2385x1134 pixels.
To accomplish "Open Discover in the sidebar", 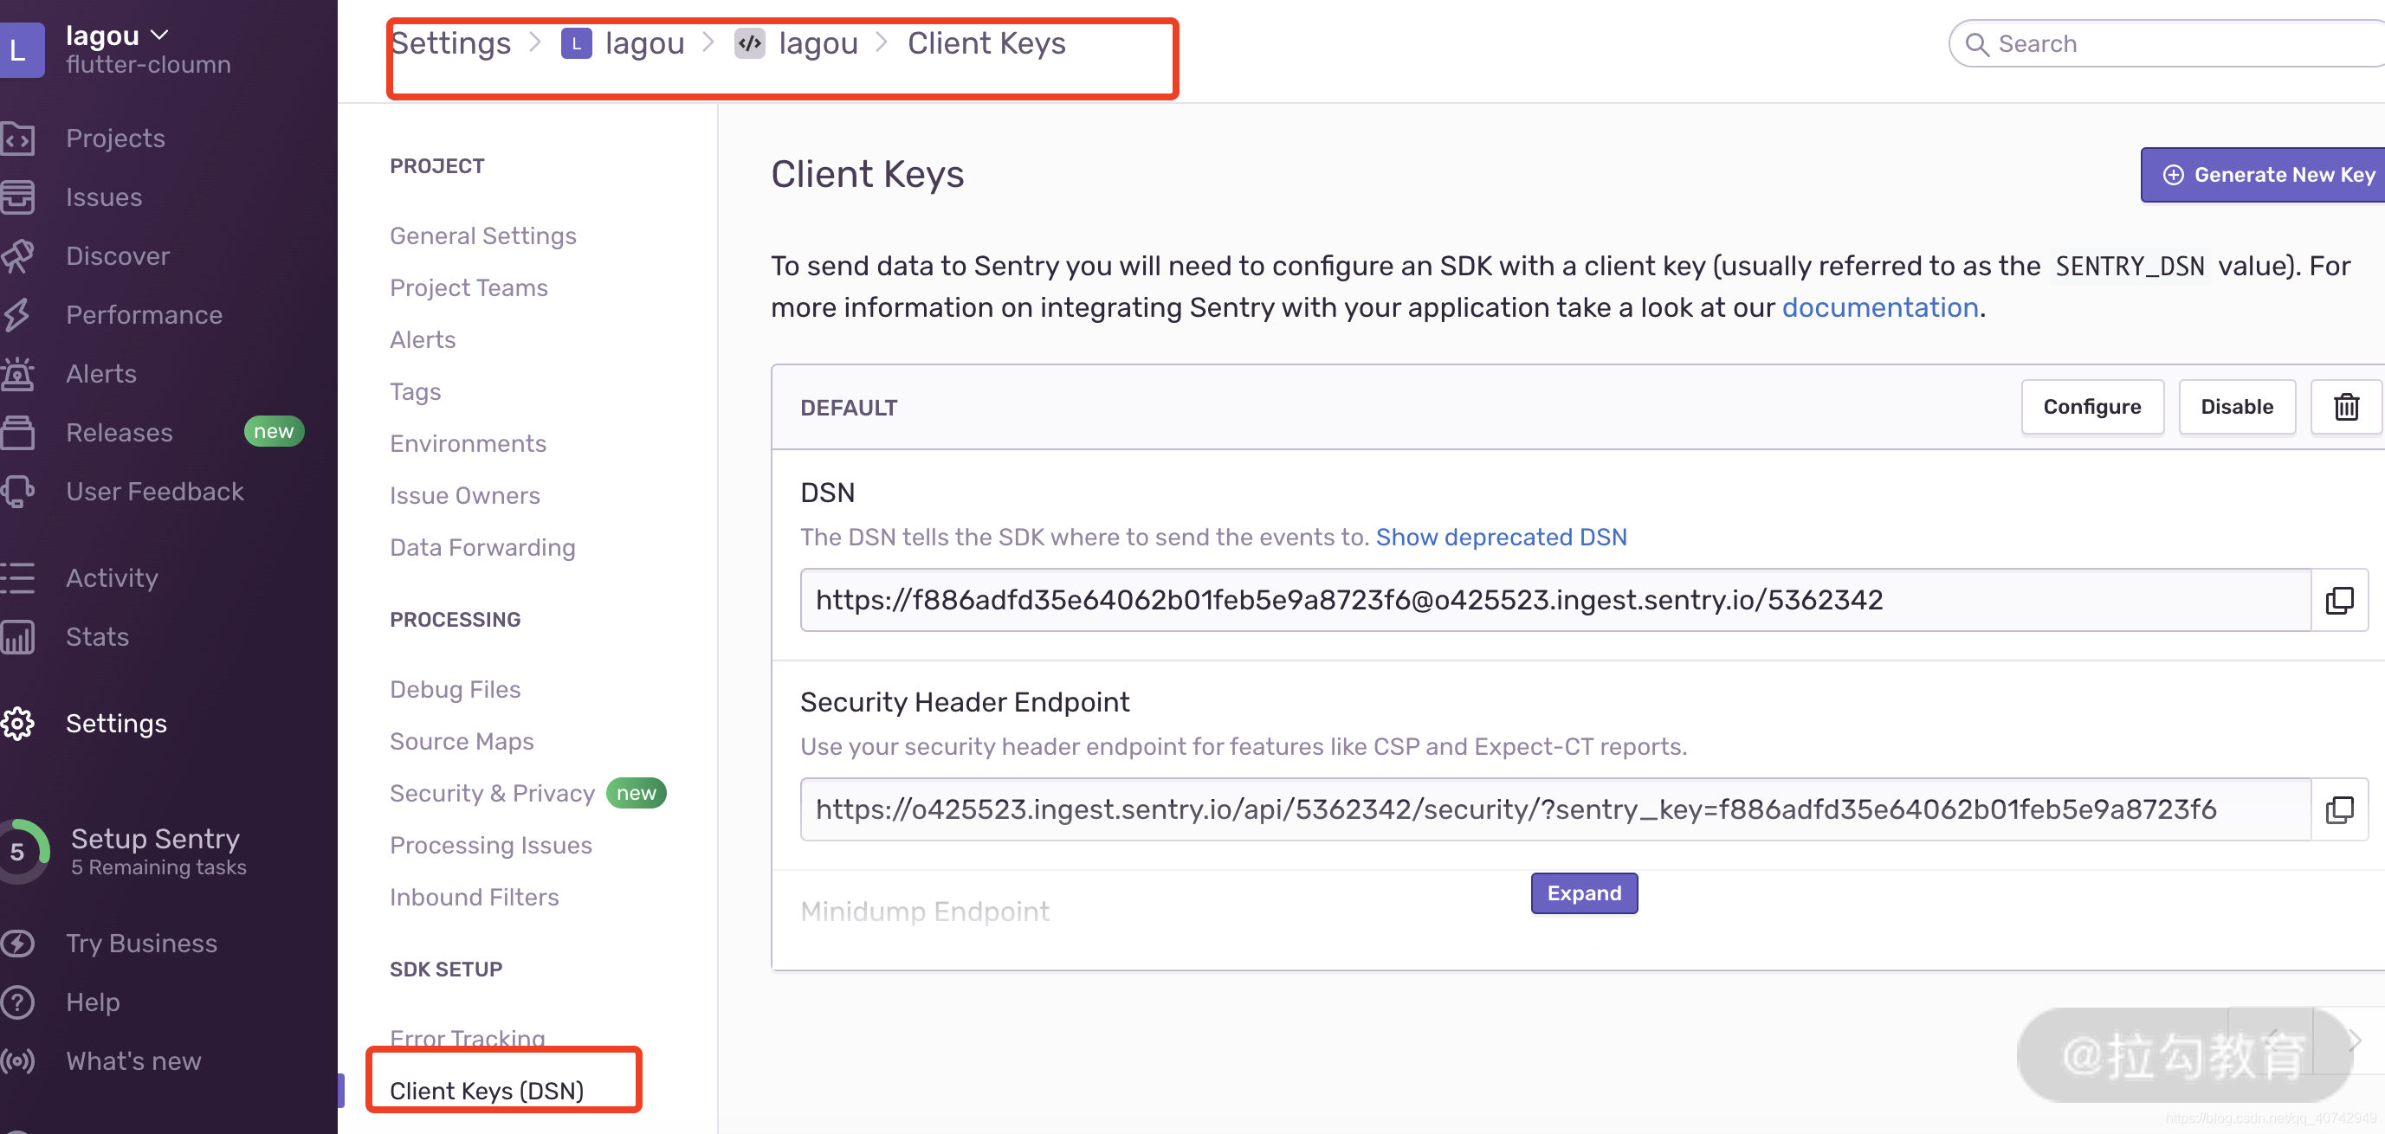I will (118, 255).
